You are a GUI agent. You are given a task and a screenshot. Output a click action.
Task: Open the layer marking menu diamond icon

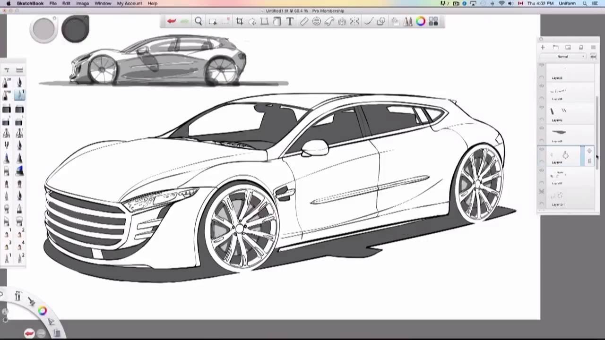click(x=589, y=151)
